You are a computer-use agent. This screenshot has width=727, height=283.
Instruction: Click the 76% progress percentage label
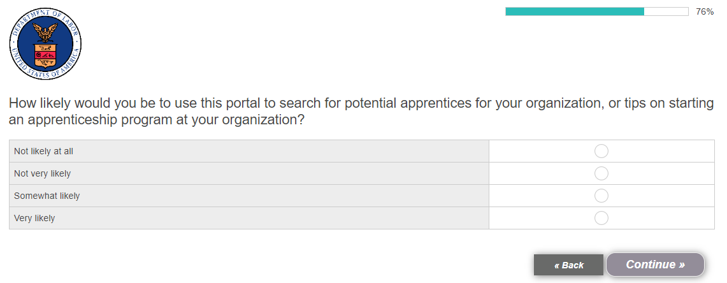[x=705, y=11]
